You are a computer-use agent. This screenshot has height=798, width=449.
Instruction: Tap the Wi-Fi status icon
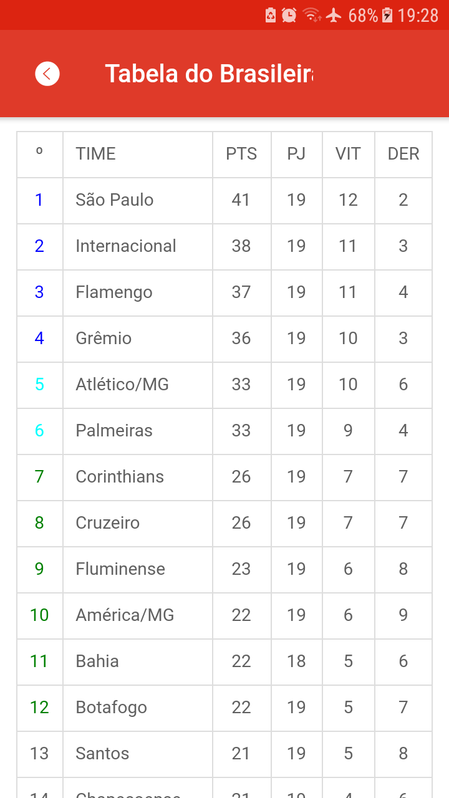[x=312, y=15]
